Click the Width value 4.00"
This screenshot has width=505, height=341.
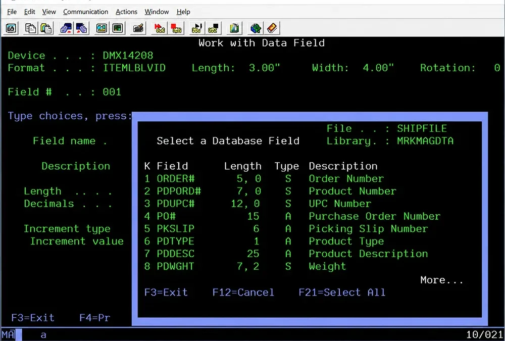pyautogui.click(x=378, y=68)
